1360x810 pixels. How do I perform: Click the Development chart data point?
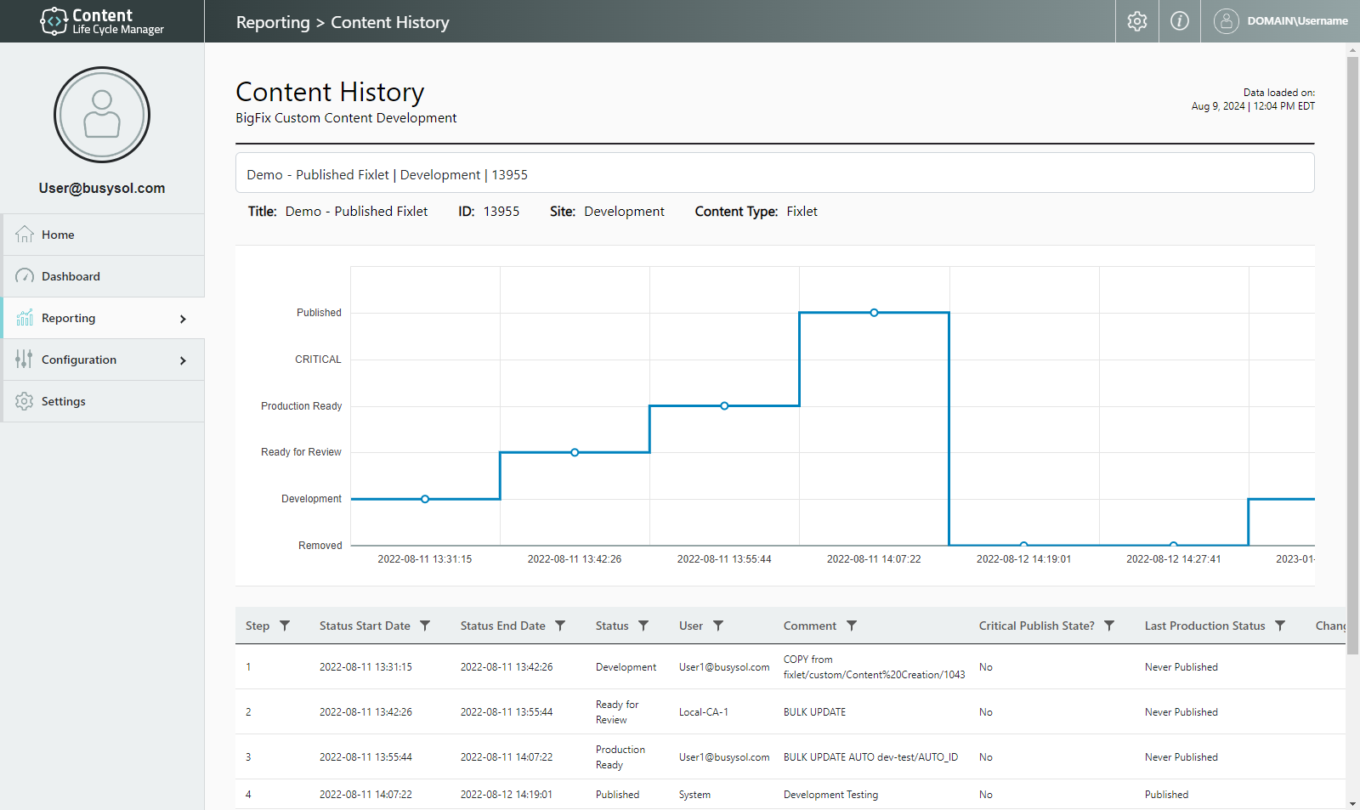tap(425, 499)
